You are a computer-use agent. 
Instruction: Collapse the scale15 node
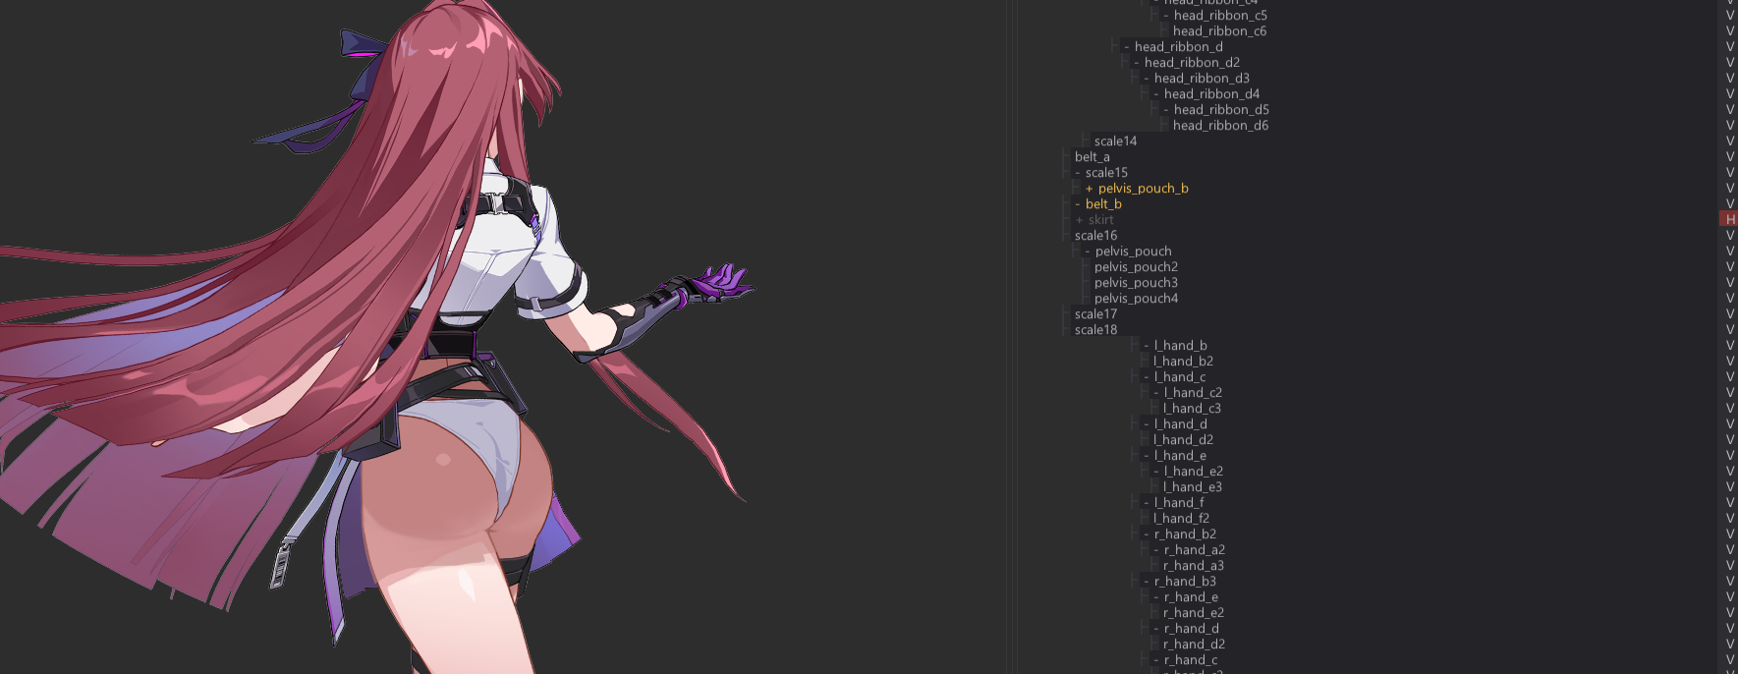1078,173
